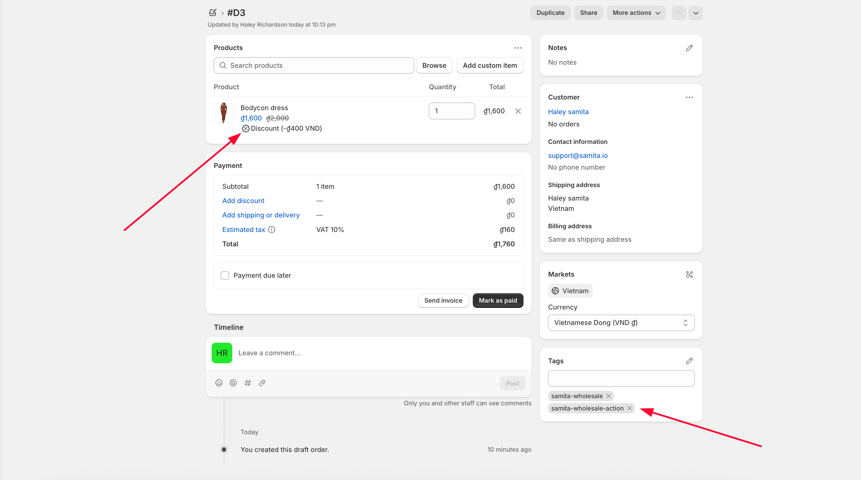Open the Add discount link

pyautogui.click(x=243, y=201)
